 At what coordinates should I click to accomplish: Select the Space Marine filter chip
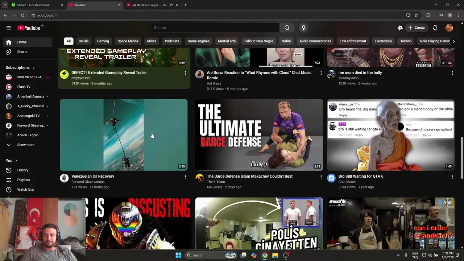128,41
